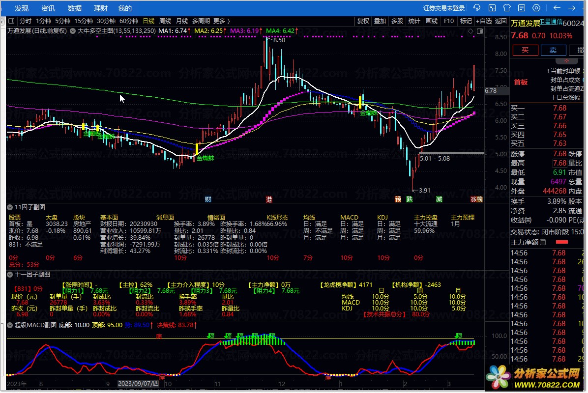This screenshot has height=393, width=588.
Task: Open the 理财 menu
Action: [100, 8]
